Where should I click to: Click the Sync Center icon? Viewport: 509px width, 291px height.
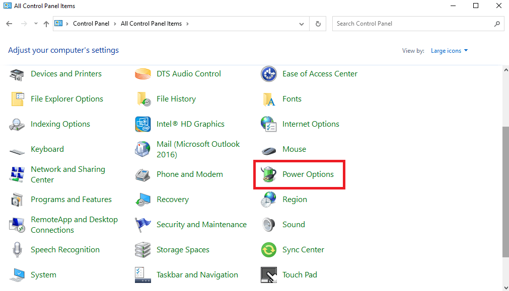(x=269, y=250)
